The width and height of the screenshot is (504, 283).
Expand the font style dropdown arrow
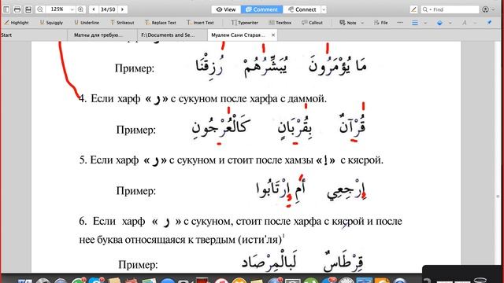[475, 23]
